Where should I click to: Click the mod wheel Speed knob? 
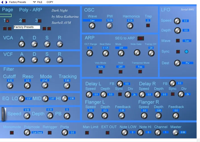[27, 116]
